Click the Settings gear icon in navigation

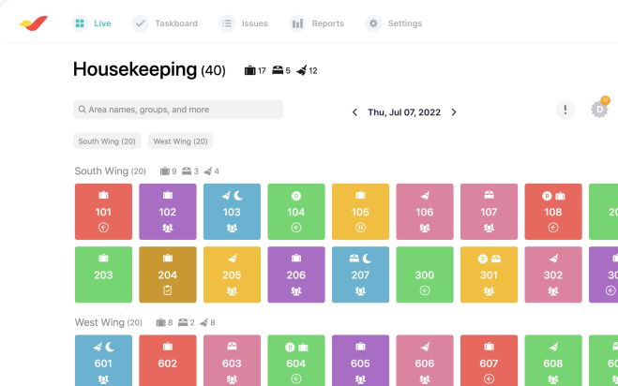pyautogui.click(x=373, y=23)
